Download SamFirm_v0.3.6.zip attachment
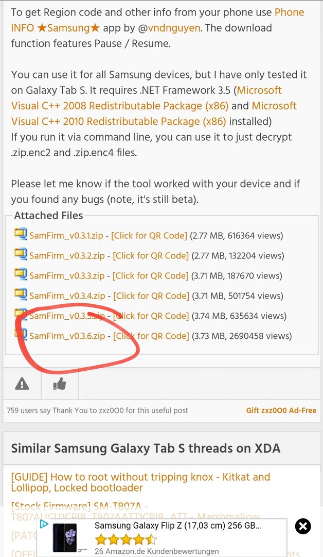Viewport: 323px width, 557px height. point(67,336)
